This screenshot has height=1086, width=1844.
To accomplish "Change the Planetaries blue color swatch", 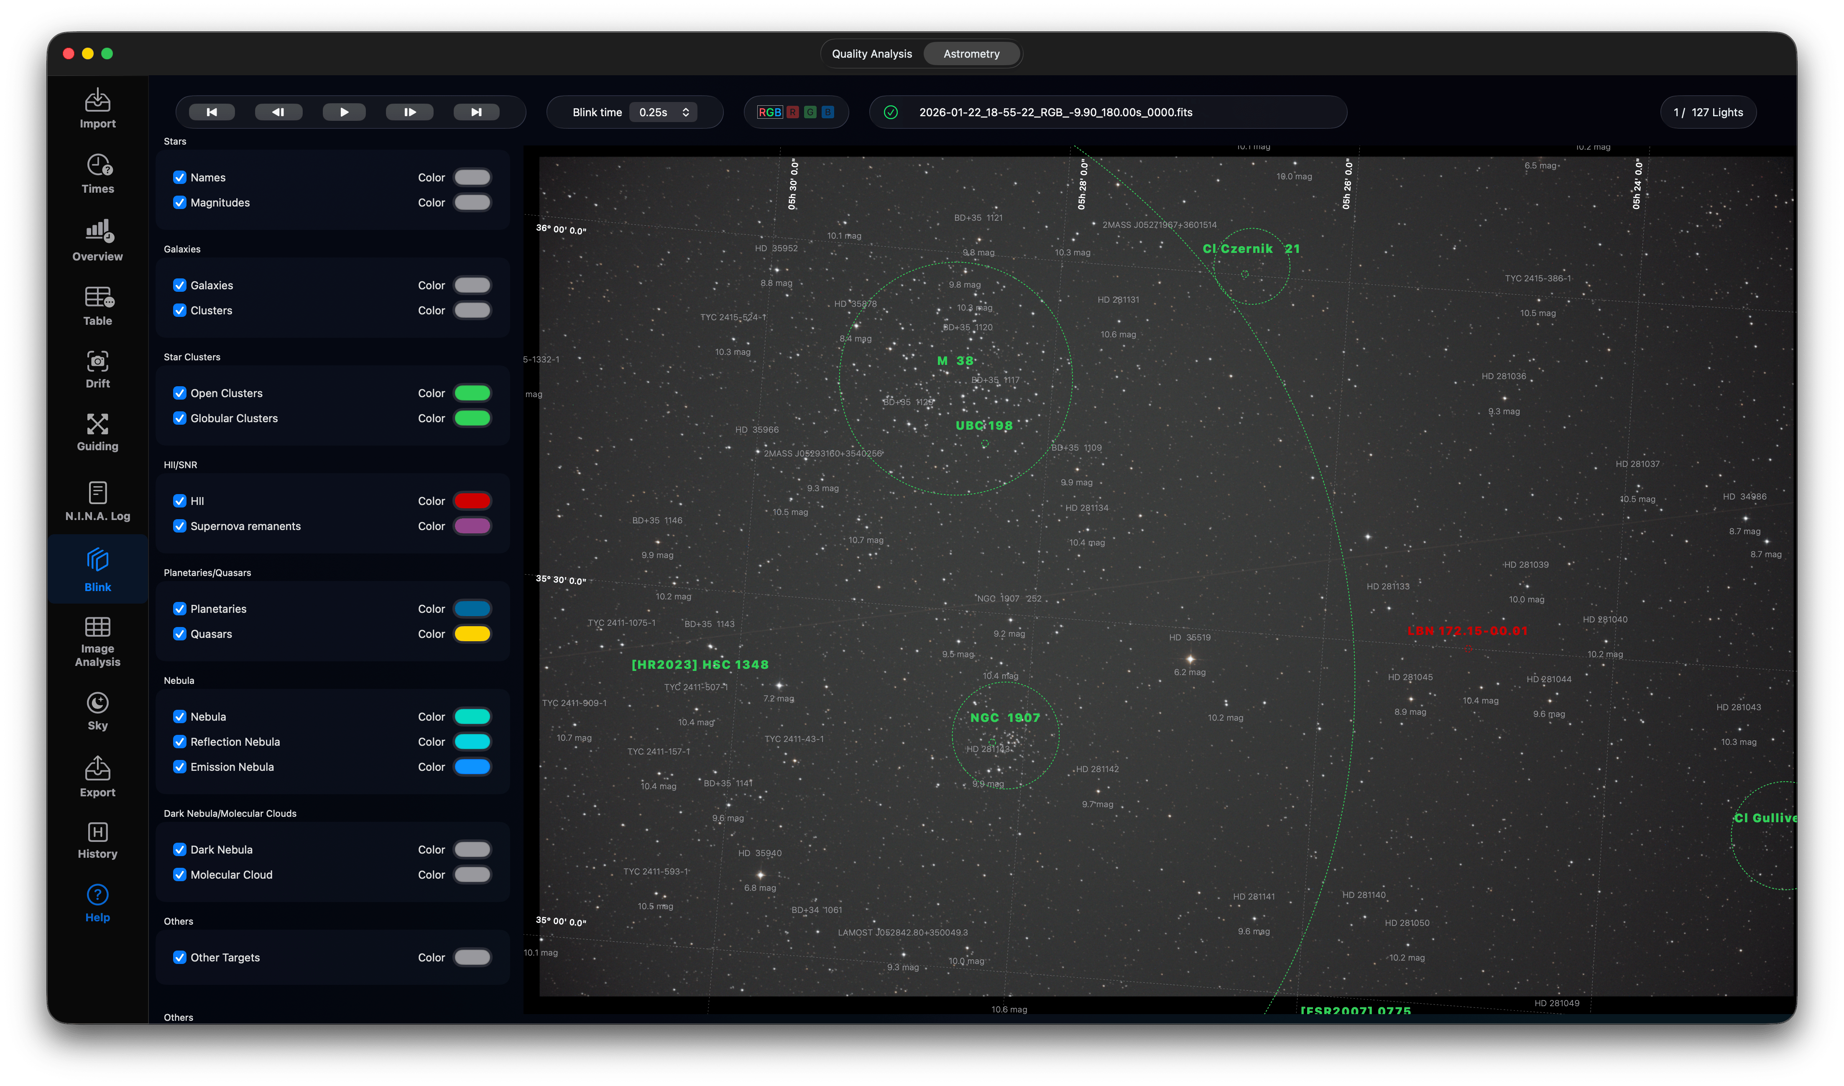I will [472, 608].
